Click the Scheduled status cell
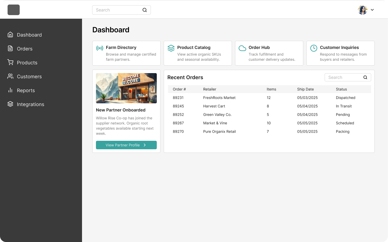The image size is (388, 242). tap(345, 123)
